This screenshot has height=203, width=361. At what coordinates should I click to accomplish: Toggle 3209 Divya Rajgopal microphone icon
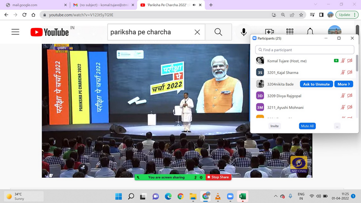click(x=343, y=96)
